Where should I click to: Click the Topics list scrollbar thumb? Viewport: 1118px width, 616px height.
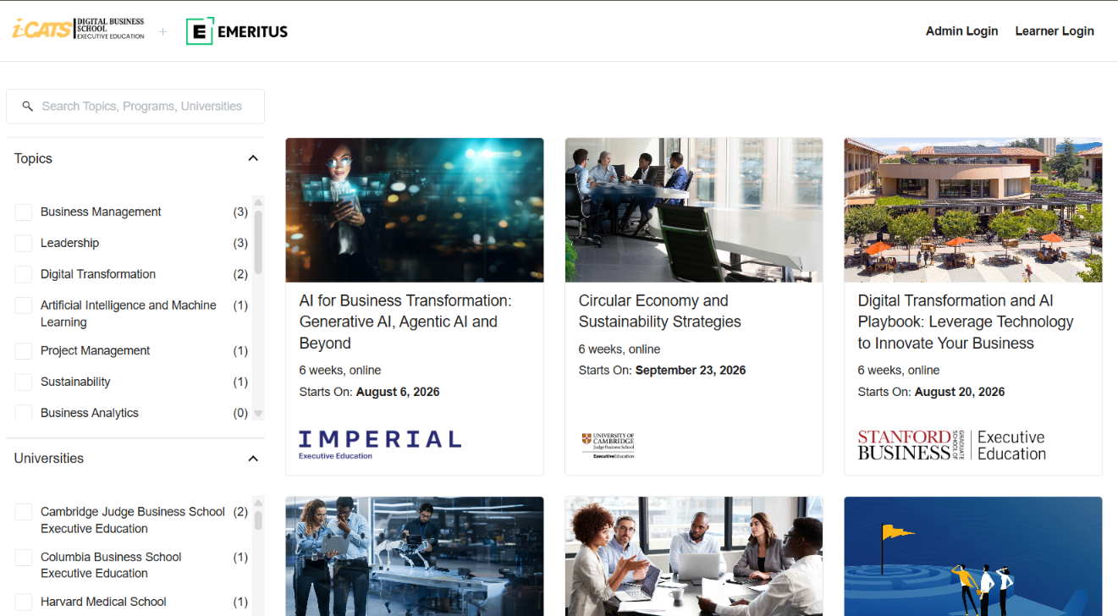coord(258,242)
